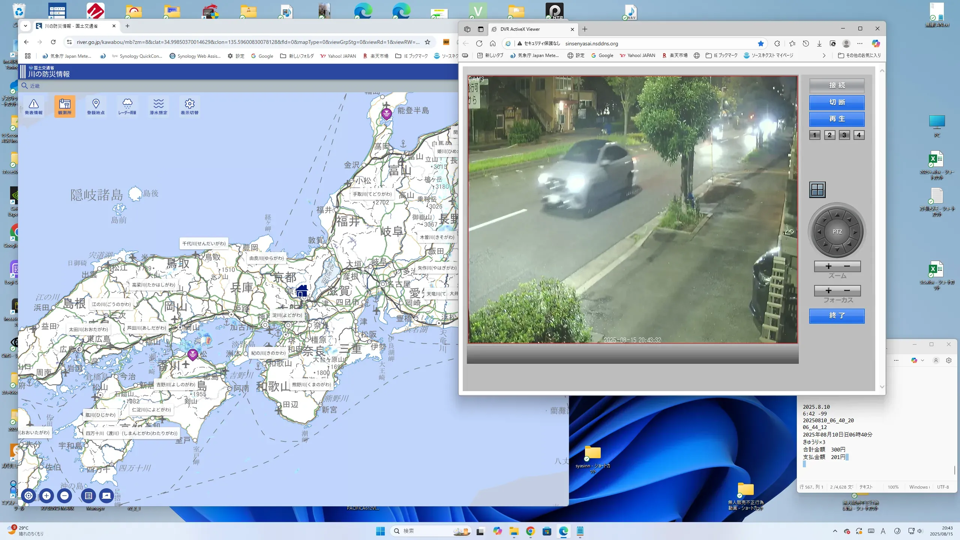Open the 発表情報 warning panel

click(x=34, y=106)
